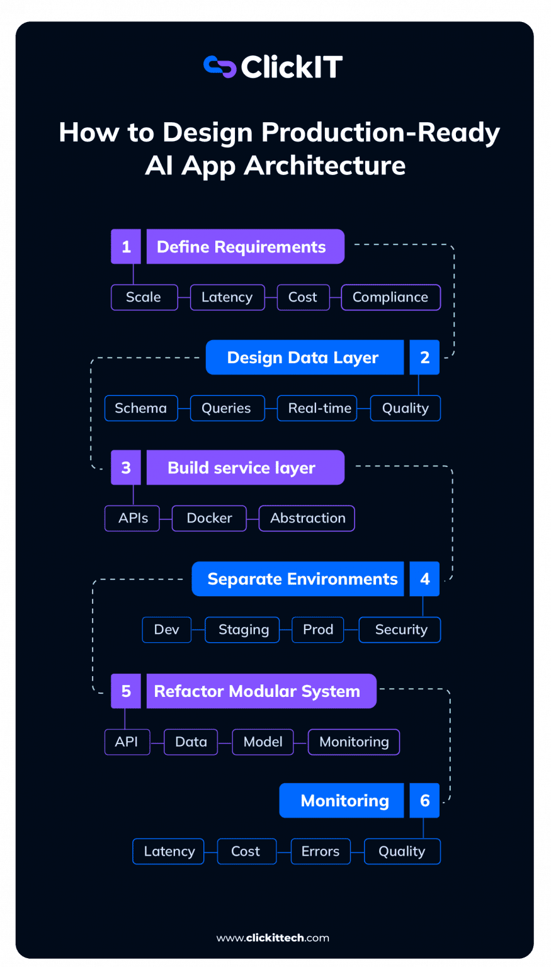Click Cost tag under the Monitoring step

click(247, 851)
